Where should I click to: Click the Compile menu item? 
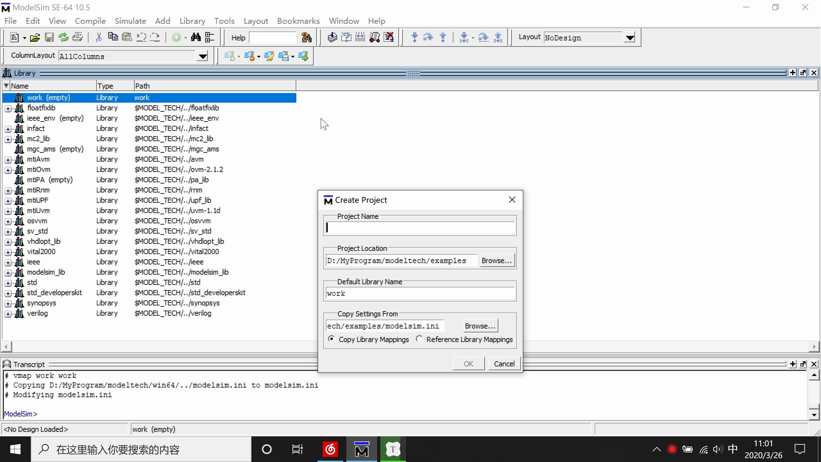click(x=90, y=21)
